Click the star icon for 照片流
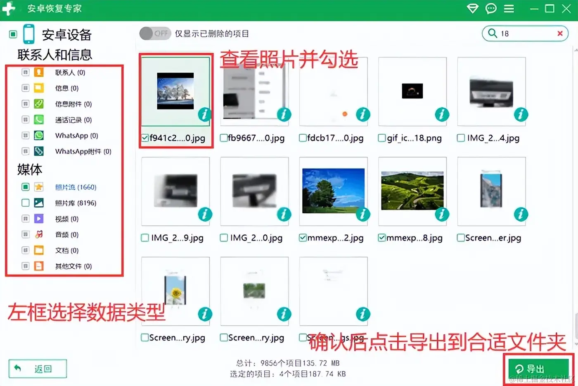Image resolution: width=578 pixels, height=386 pixels. pyautogui.click(x=39, y=187)
